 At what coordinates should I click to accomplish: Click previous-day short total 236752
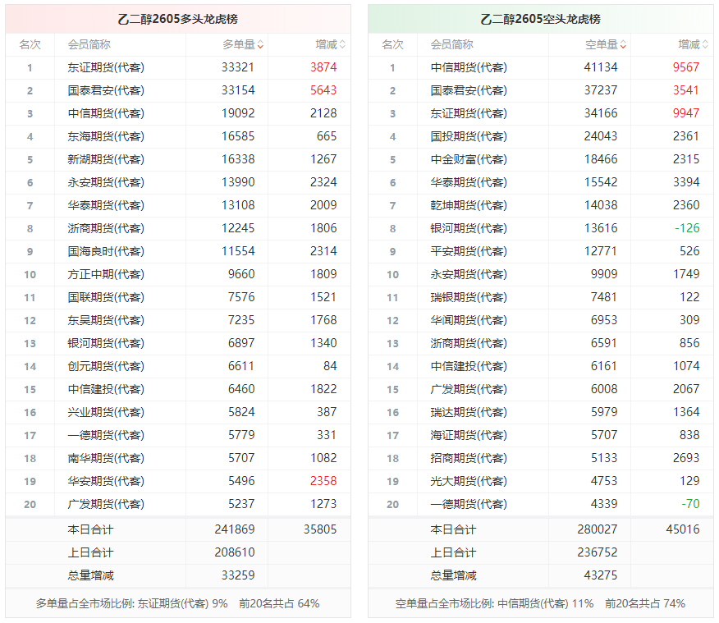pos(597,552)
